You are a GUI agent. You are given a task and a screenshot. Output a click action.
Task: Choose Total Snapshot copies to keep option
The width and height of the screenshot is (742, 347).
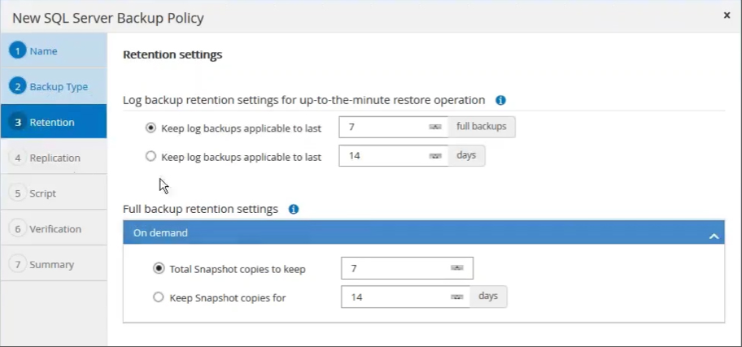159,268
